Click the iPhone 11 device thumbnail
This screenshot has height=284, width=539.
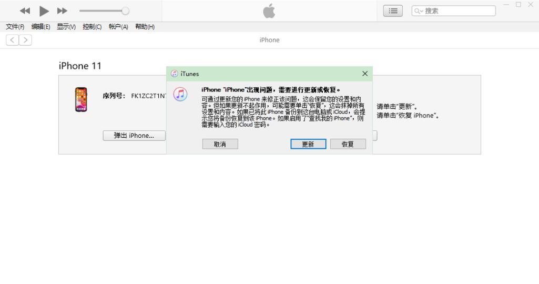pyautogui.click(x=81, y=99)
